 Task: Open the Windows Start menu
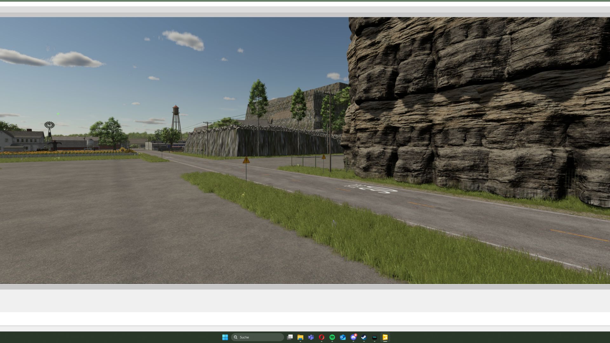click(x=225, y=337)
